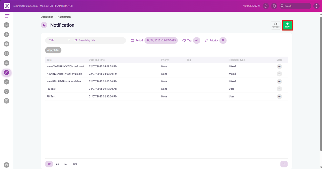This screenshot has width=322, height=169.
Task: Open the vertical three-dot menu in header
Action: [x=316, y=6]
